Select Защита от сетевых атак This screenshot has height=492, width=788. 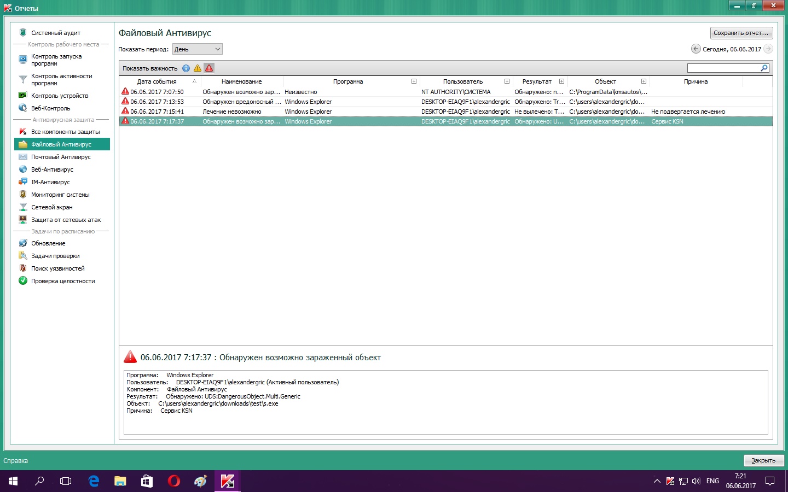pyautogui.click(x=66, y=220)
